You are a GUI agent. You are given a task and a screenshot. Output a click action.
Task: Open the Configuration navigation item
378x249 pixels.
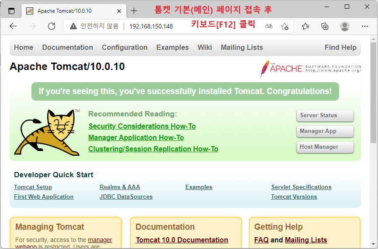coord(125,47)
